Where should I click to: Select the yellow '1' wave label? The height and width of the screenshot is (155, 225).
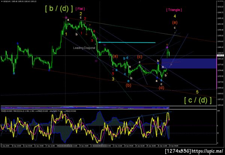66,34
